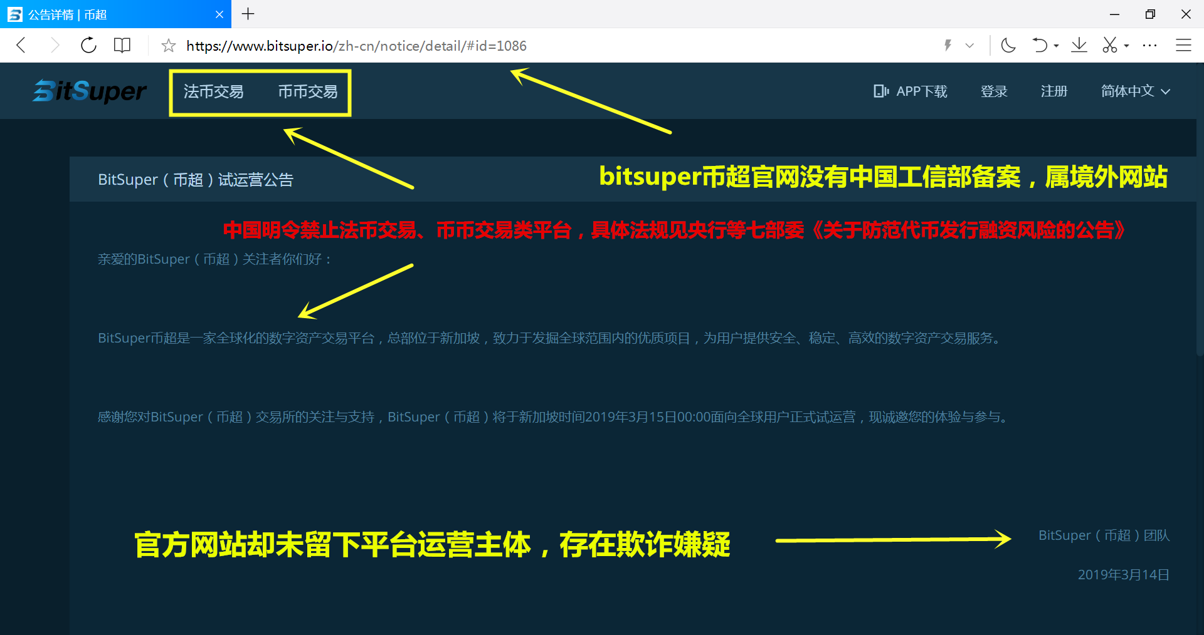
Task: Click 注册 register link
Action: click(x=1054, y=91)
